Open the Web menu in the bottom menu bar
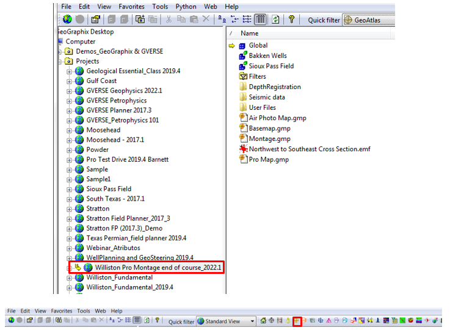This screenshot has width=450, height=330. [x=101, y=311]
